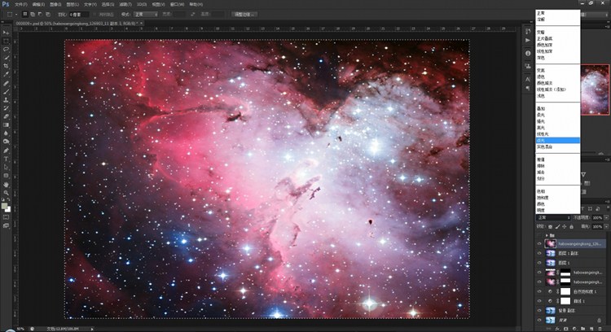Select the Lasso tool
611x332 pixels.
pyautogui.click(x=6, y=50)
